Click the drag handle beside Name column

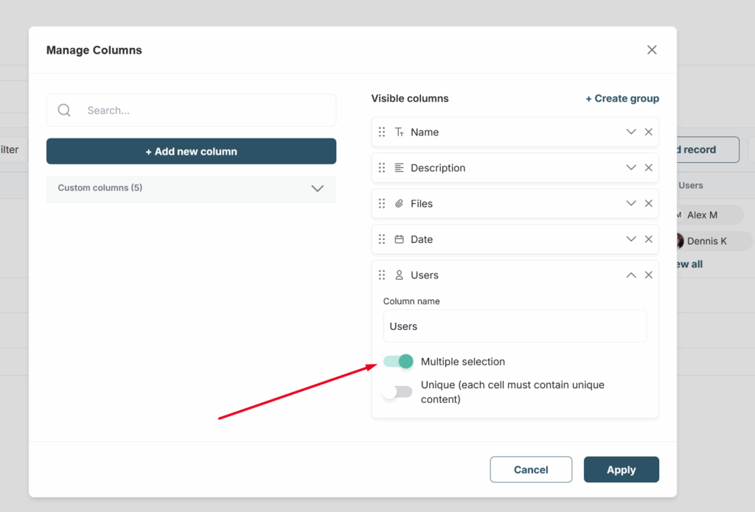point(382,132)
